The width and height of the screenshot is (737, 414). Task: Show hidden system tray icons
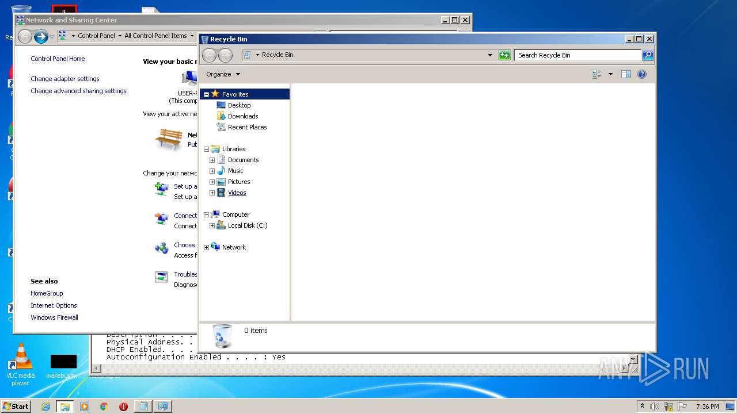[x=642, y=406]
